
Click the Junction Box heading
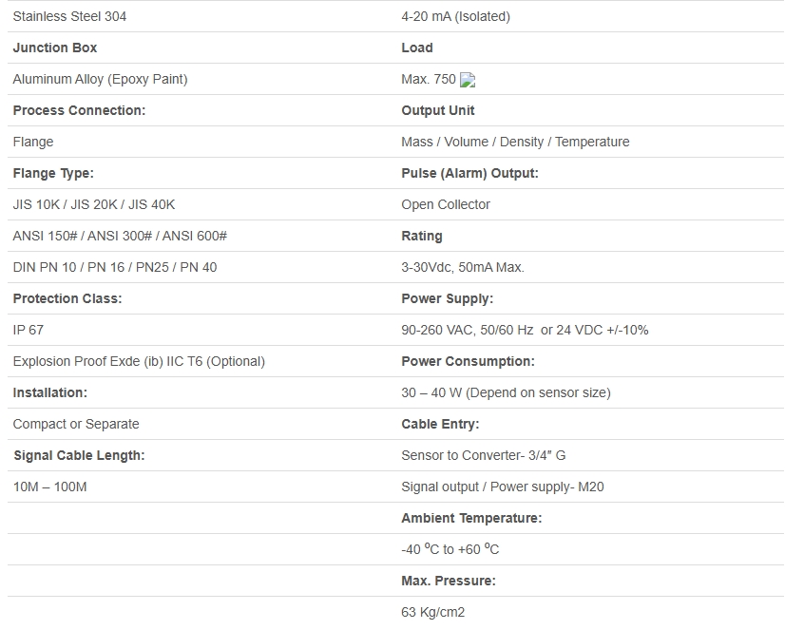pyautogui.click(x=55, y=48)
